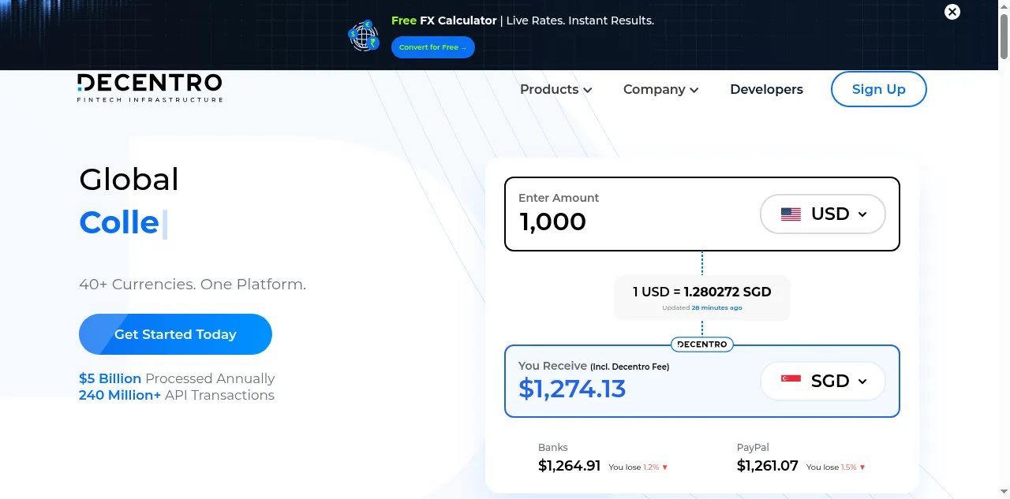Click the Banks amount $1,264.91
This screenshot has width=1010, height=499.
pyautogui.click(x=570, y=466)
